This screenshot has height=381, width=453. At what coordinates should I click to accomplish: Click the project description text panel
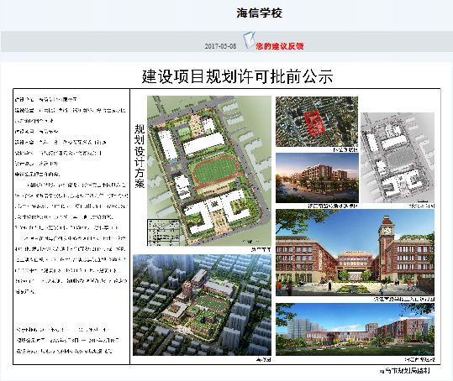tap(71, 227)
